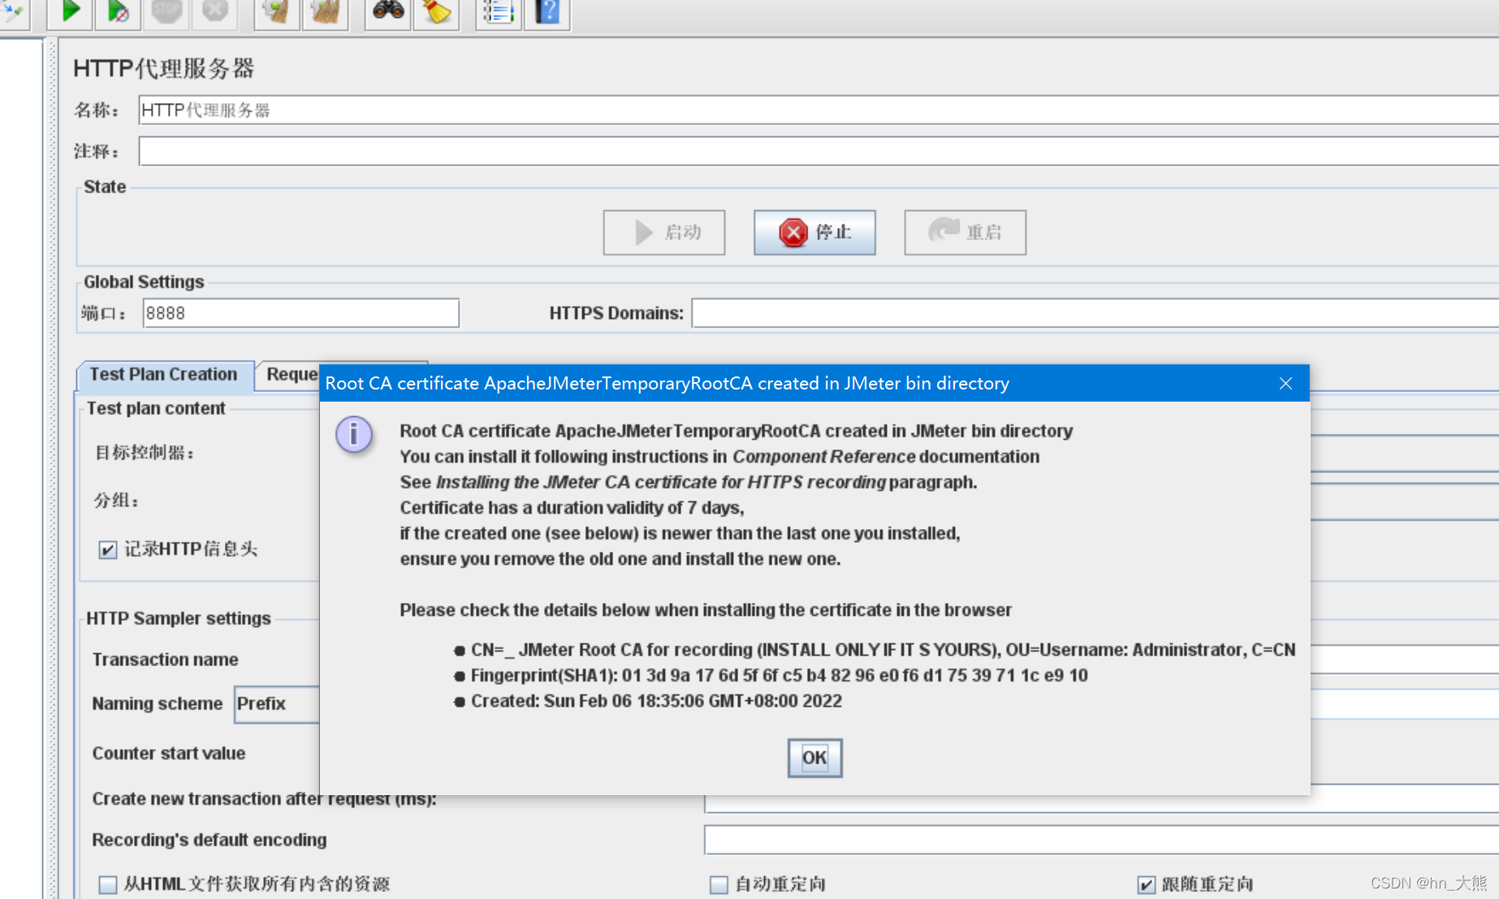Click the Clear single-broom icon
Viewport: 1499px width, 899px height.
pos(276,11)
